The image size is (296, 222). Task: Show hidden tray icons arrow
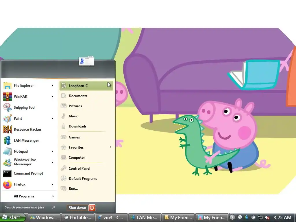click(x=232, y=217)
